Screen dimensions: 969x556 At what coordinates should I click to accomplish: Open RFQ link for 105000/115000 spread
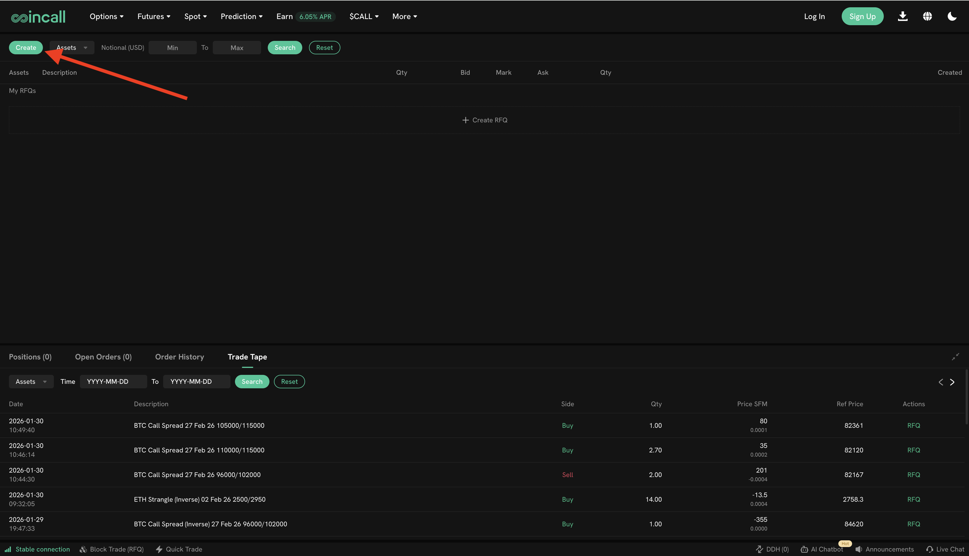coord(913,426)
